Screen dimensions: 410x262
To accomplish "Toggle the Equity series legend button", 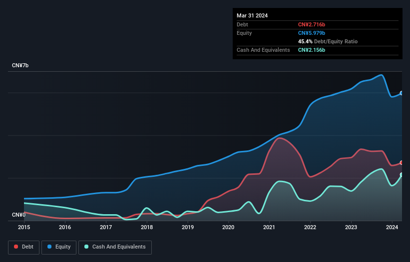I will (x=59, y=247).
